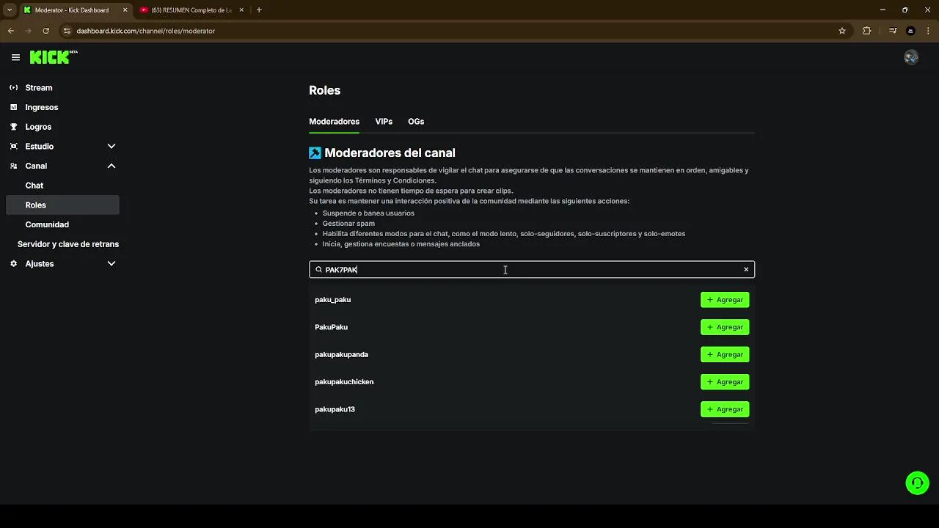Click the Roles page heading
This screenshot has height=528, width=939.
[x=325, y=90]
